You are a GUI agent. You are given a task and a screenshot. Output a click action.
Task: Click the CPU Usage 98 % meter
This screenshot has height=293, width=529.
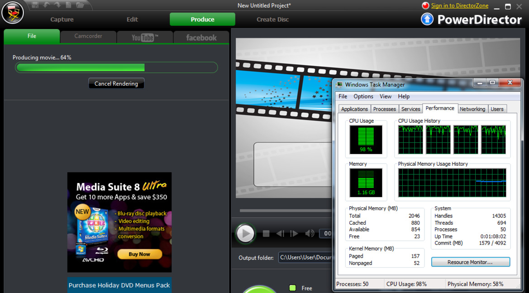click(366, 139)
